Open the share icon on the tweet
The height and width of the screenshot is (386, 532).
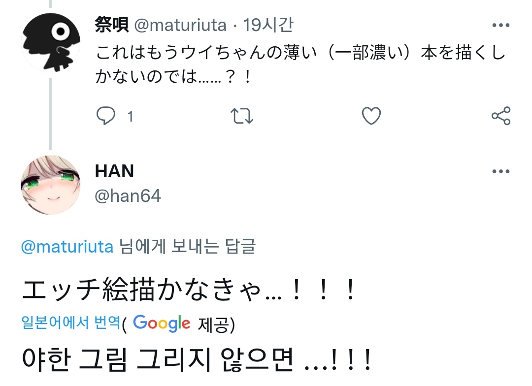pos(501,116)
